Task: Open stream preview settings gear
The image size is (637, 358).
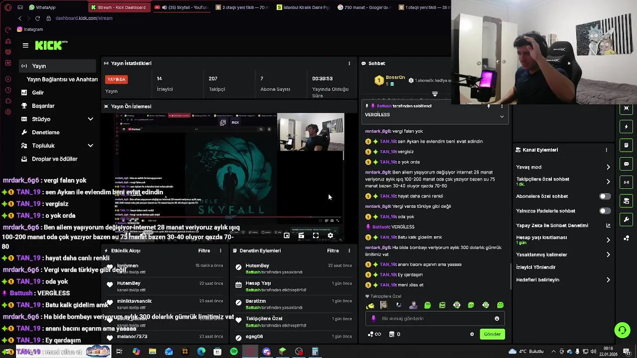Action: tap(330, 236)
